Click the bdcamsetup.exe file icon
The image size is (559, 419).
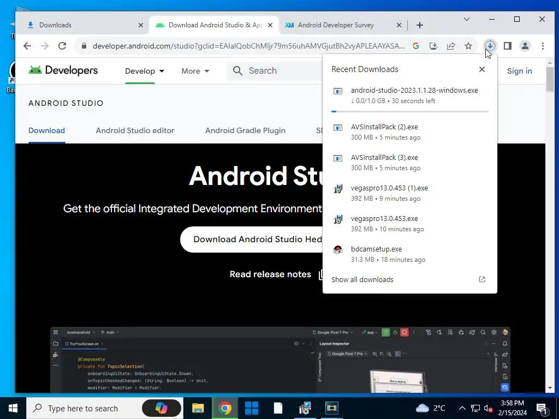(x=338, y=250)
